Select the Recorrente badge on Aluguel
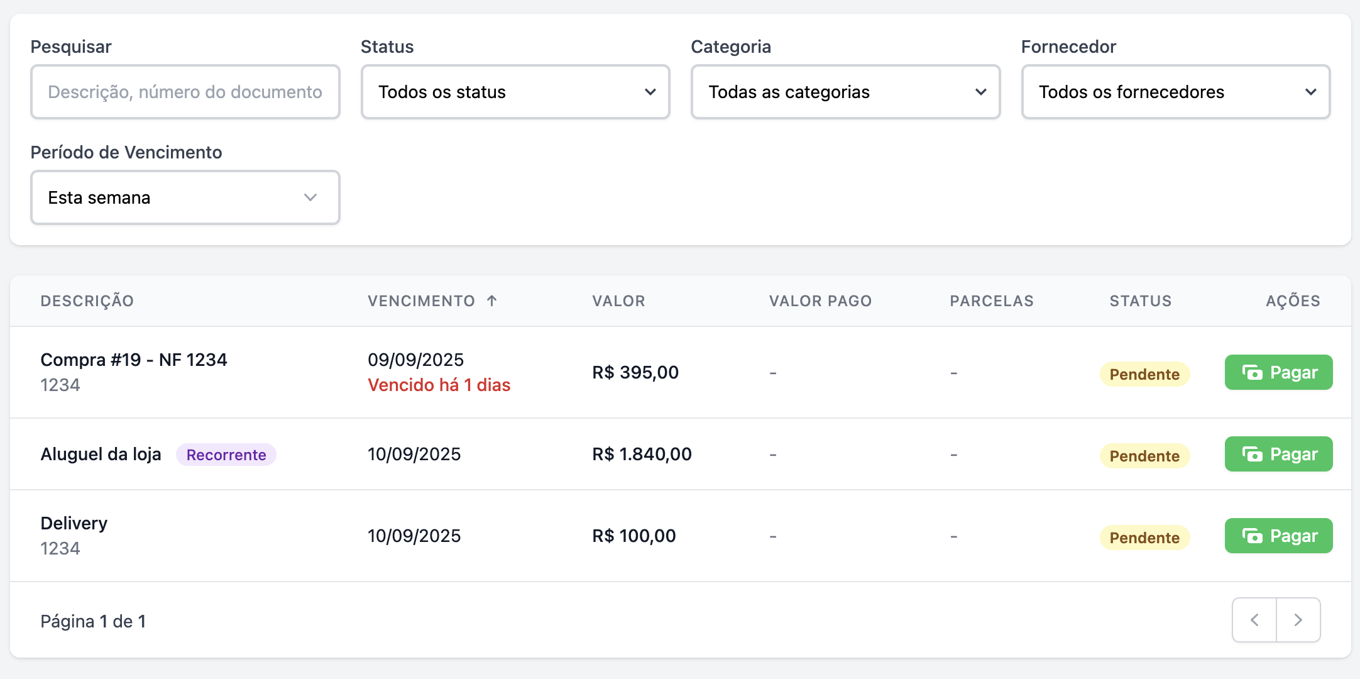This screenshot has height=679, width=1360. (226, 455)
